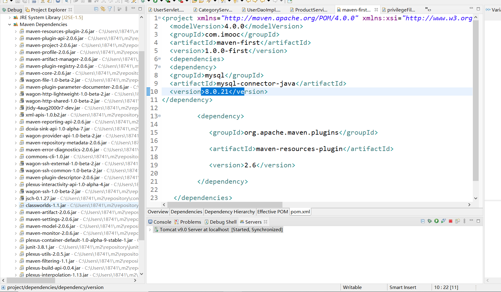Close the Servers view tab via X
Image resolution: width=501 pixels, height=292 pixels.
point(265,222)
